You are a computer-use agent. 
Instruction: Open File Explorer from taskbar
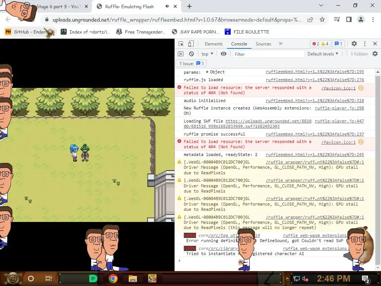[x=133, y=279]
